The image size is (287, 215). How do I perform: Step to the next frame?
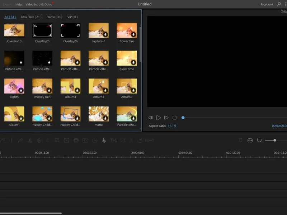[166, 118]
